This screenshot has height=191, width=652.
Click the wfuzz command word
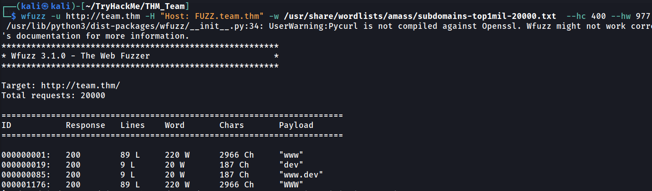point(33,16)
